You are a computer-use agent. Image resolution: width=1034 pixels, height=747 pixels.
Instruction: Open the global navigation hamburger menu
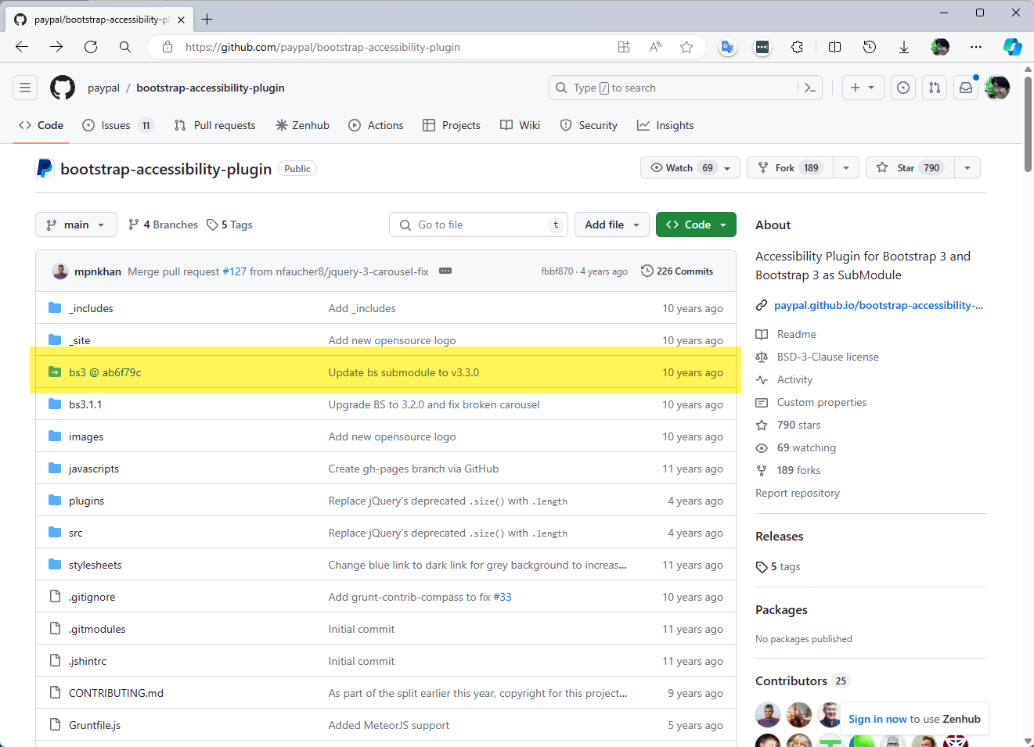(x=25, y=88)
